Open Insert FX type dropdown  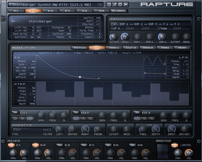tap(14, 130)
